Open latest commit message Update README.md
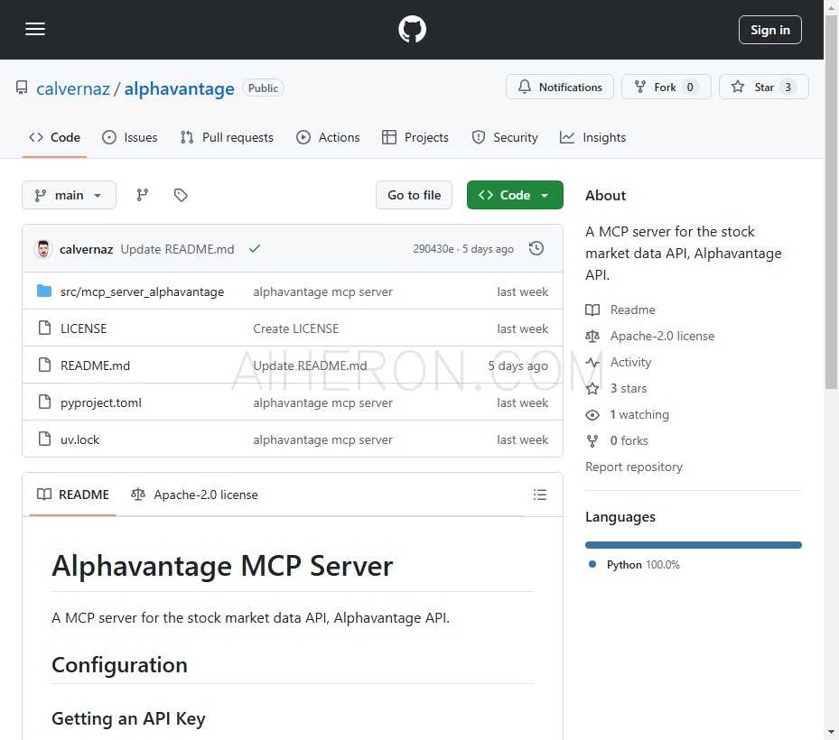 [x=177, y=249]
